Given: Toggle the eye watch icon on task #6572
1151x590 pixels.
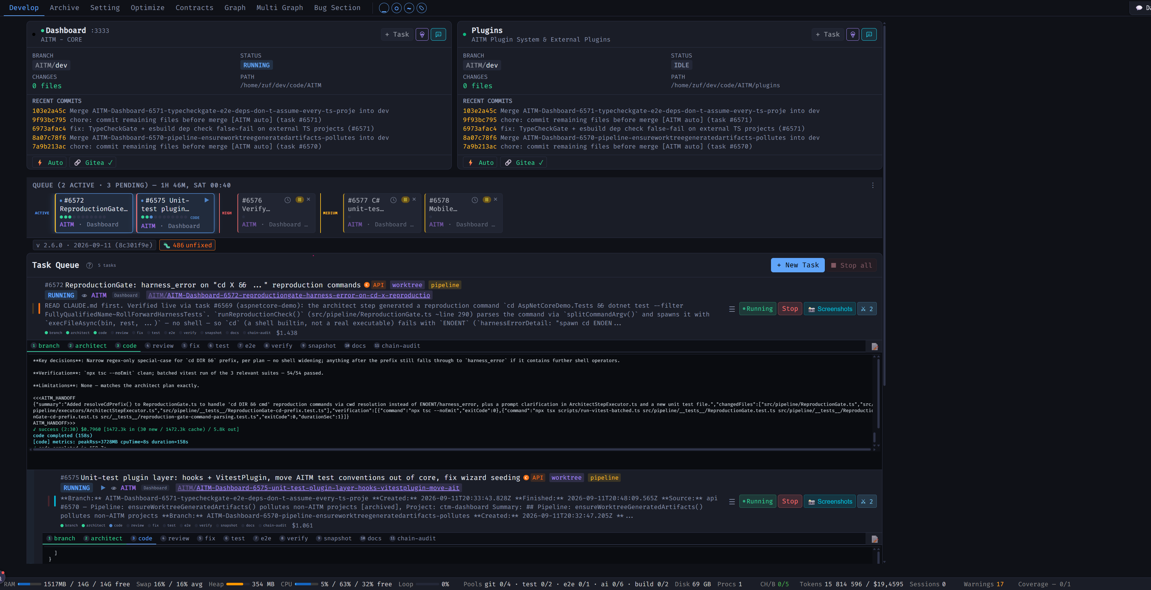Looking at the screenshot, I should [84, 295].
